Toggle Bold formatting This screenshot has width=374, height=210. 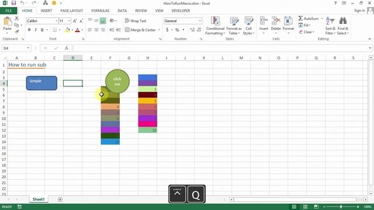[x=29, y=30]
